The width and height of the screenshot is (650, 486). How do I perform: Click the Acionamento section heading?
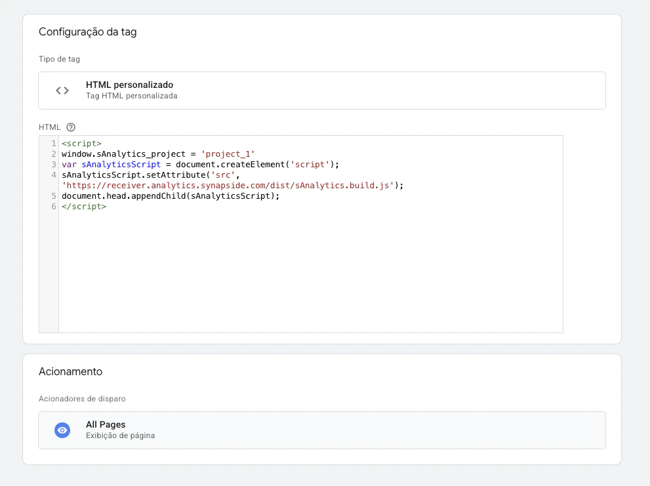(x=70, y=371)
